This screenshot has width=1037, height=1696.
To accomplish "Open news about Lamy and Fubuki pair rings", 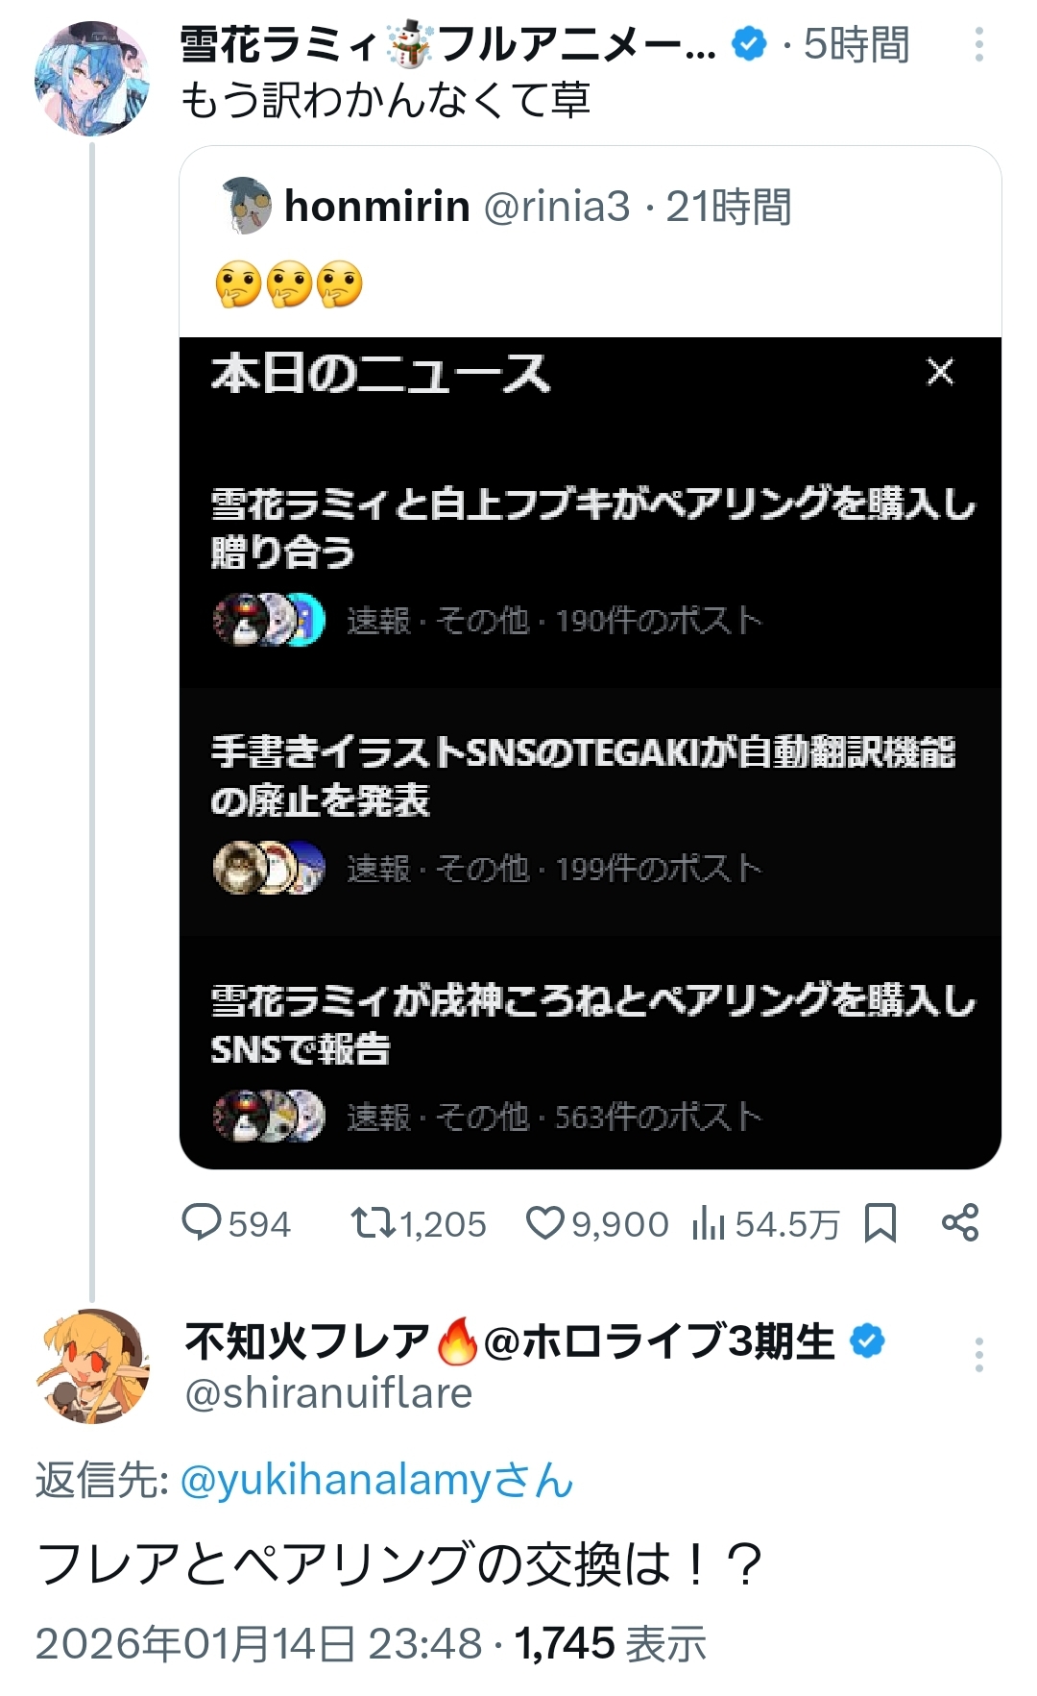I will pyautogui.click(x=591, y=528).
